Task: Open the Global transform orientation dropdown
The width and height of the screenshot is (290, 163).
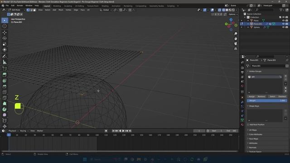Action: click(106, 10)
